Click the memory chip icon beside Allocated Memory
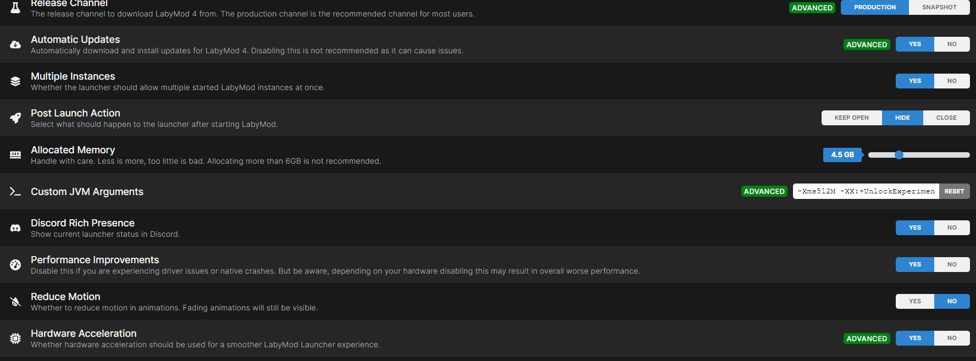976x361 pixels. [15, 155]
